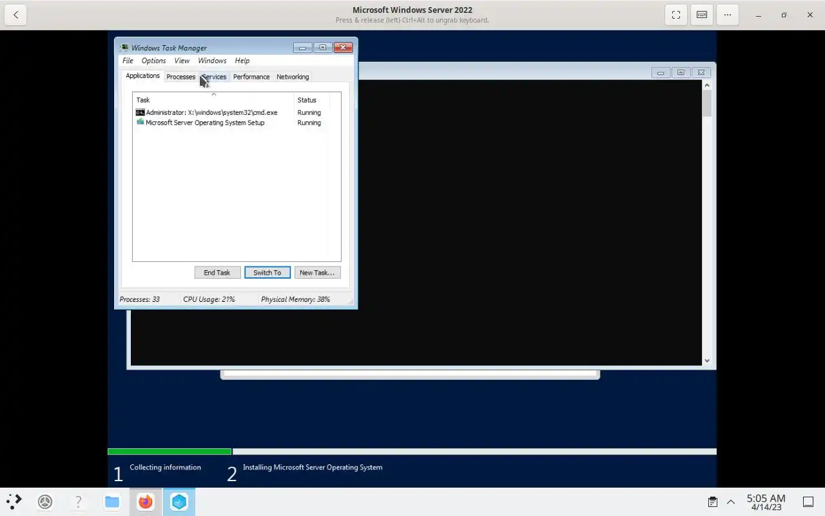Click the green installation progress bar

(x=170, y=451)
